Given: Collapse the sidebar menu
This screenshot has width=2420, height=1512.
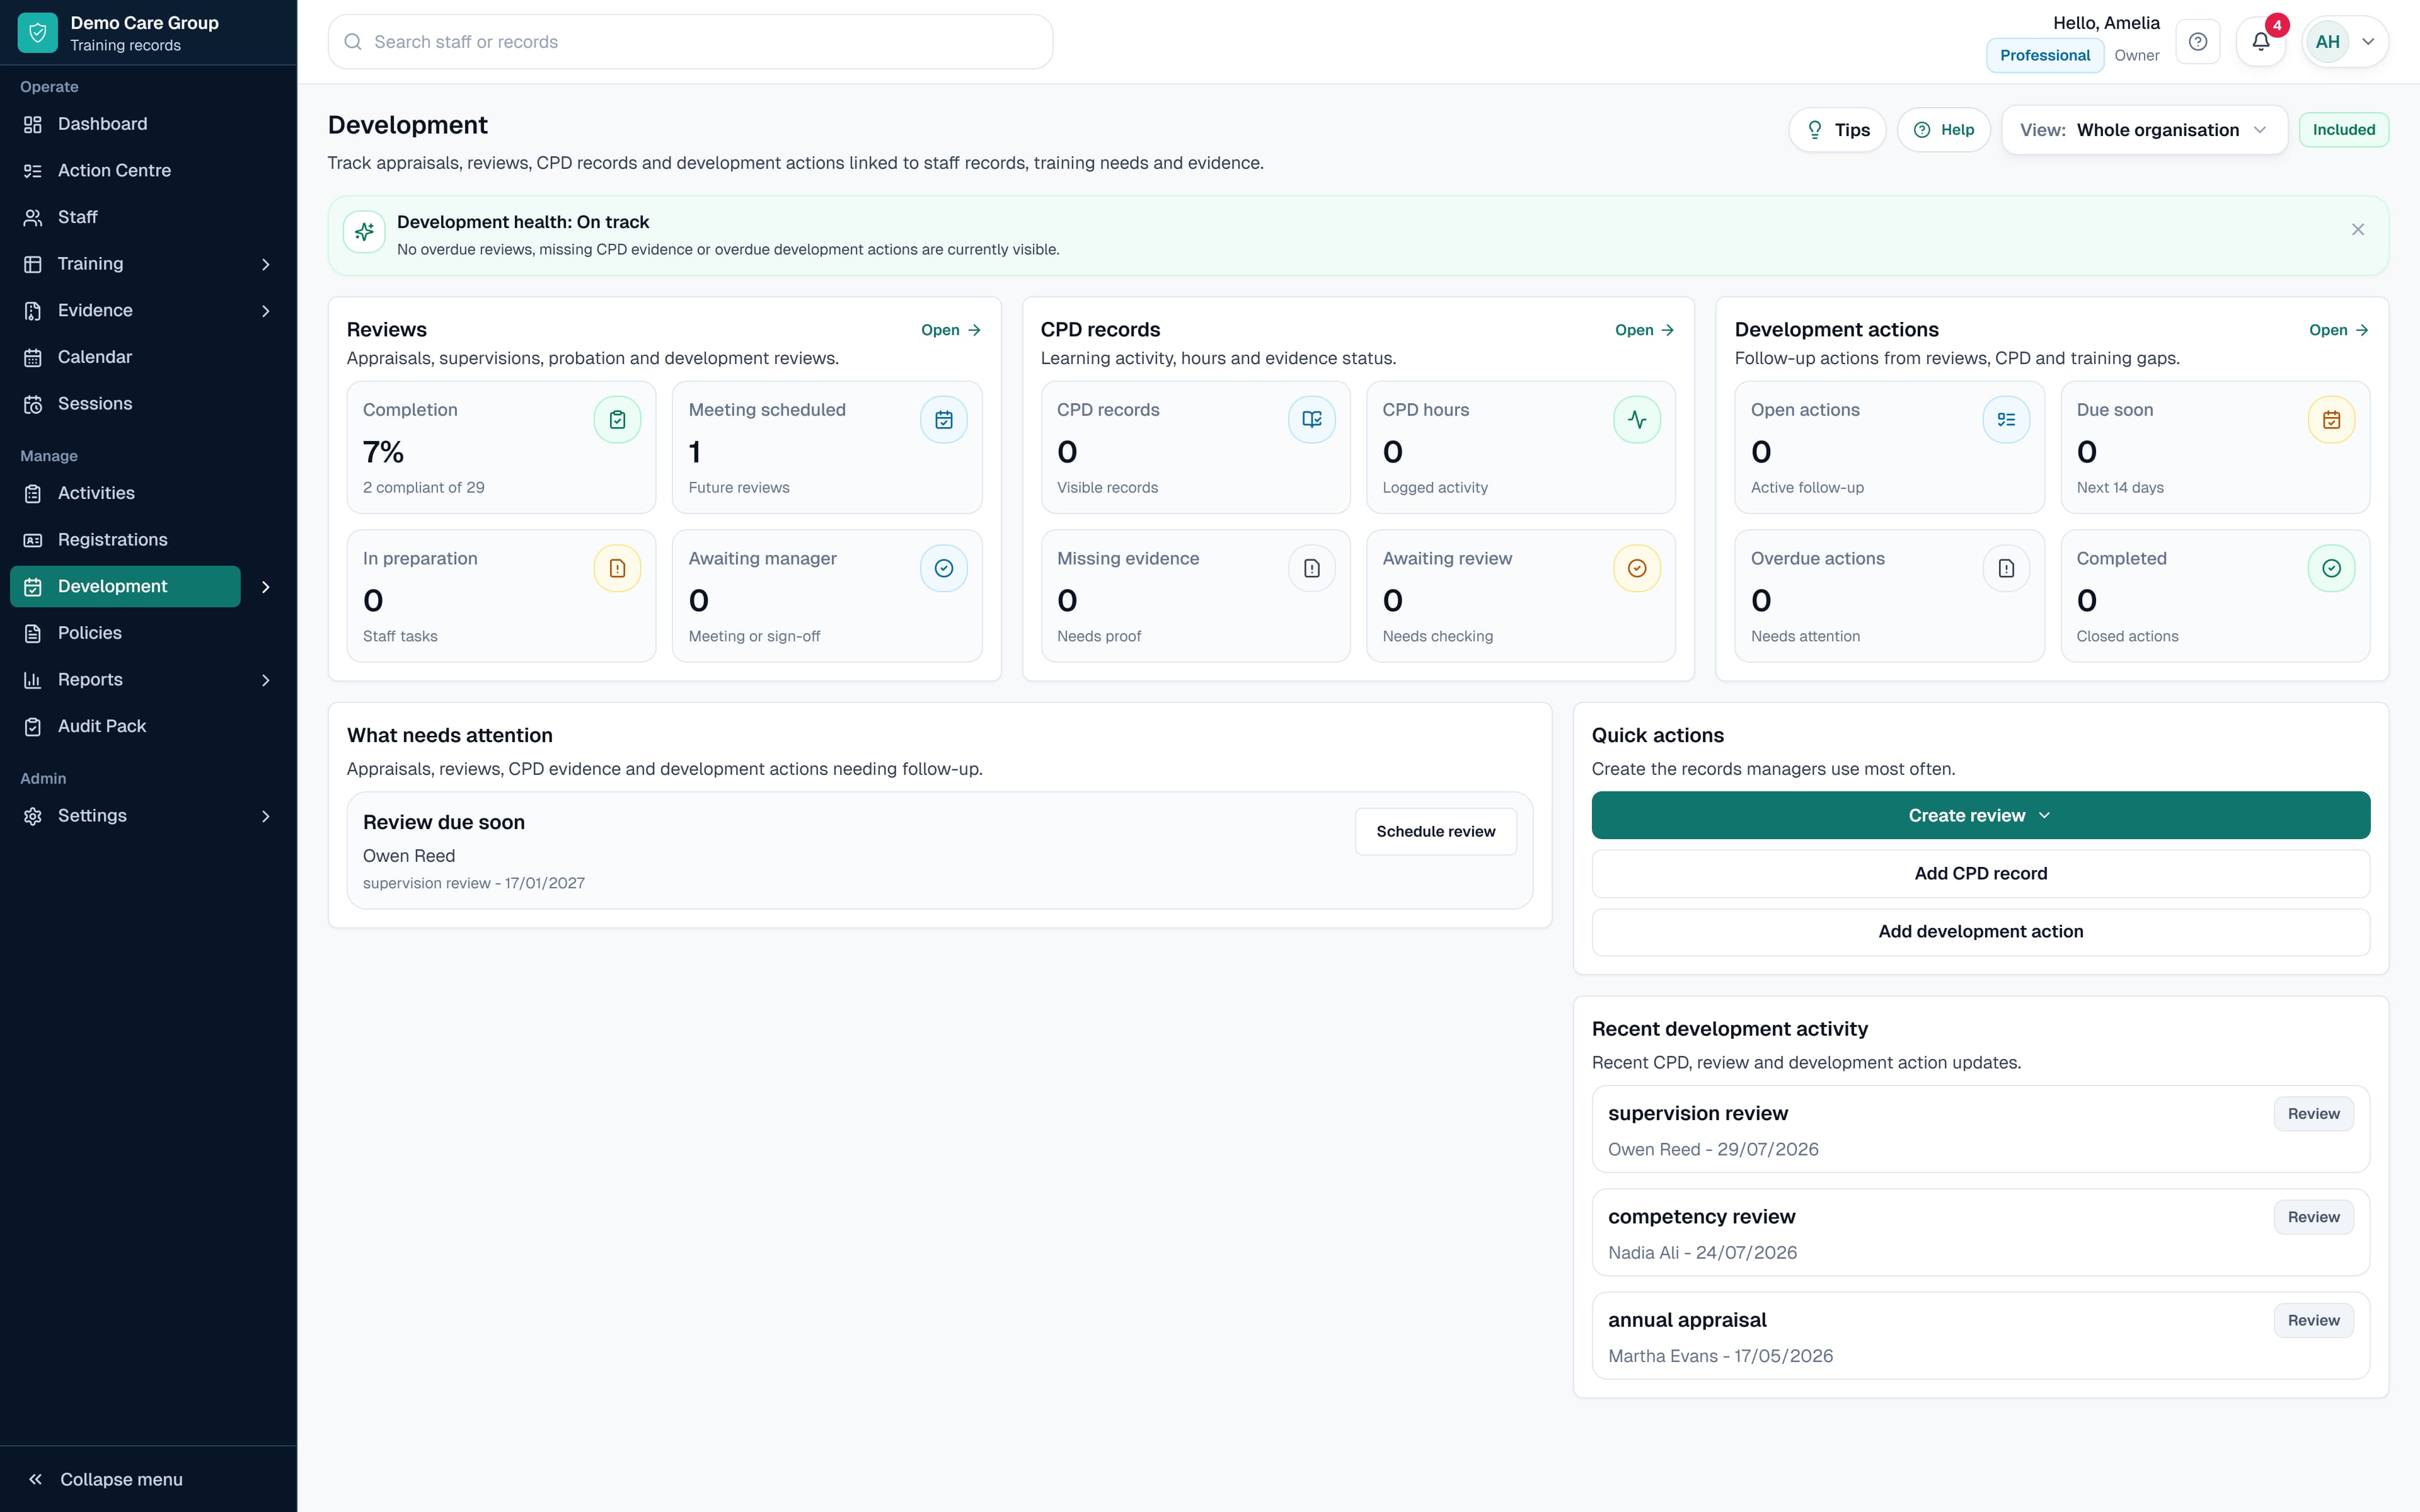Looking at the screenshot, I should (105, 1479).
